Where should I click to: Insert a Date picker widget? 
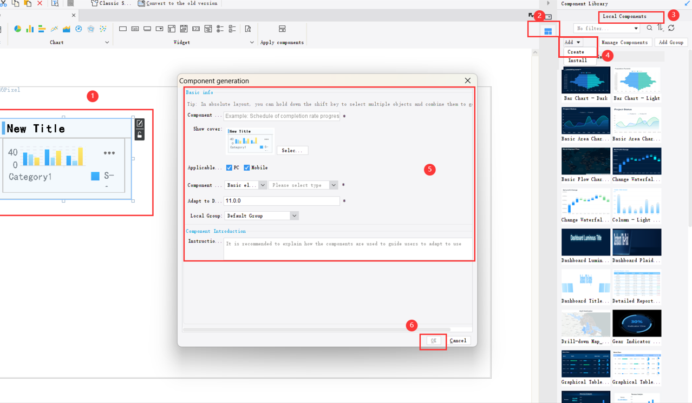click(x=184, y=29)
